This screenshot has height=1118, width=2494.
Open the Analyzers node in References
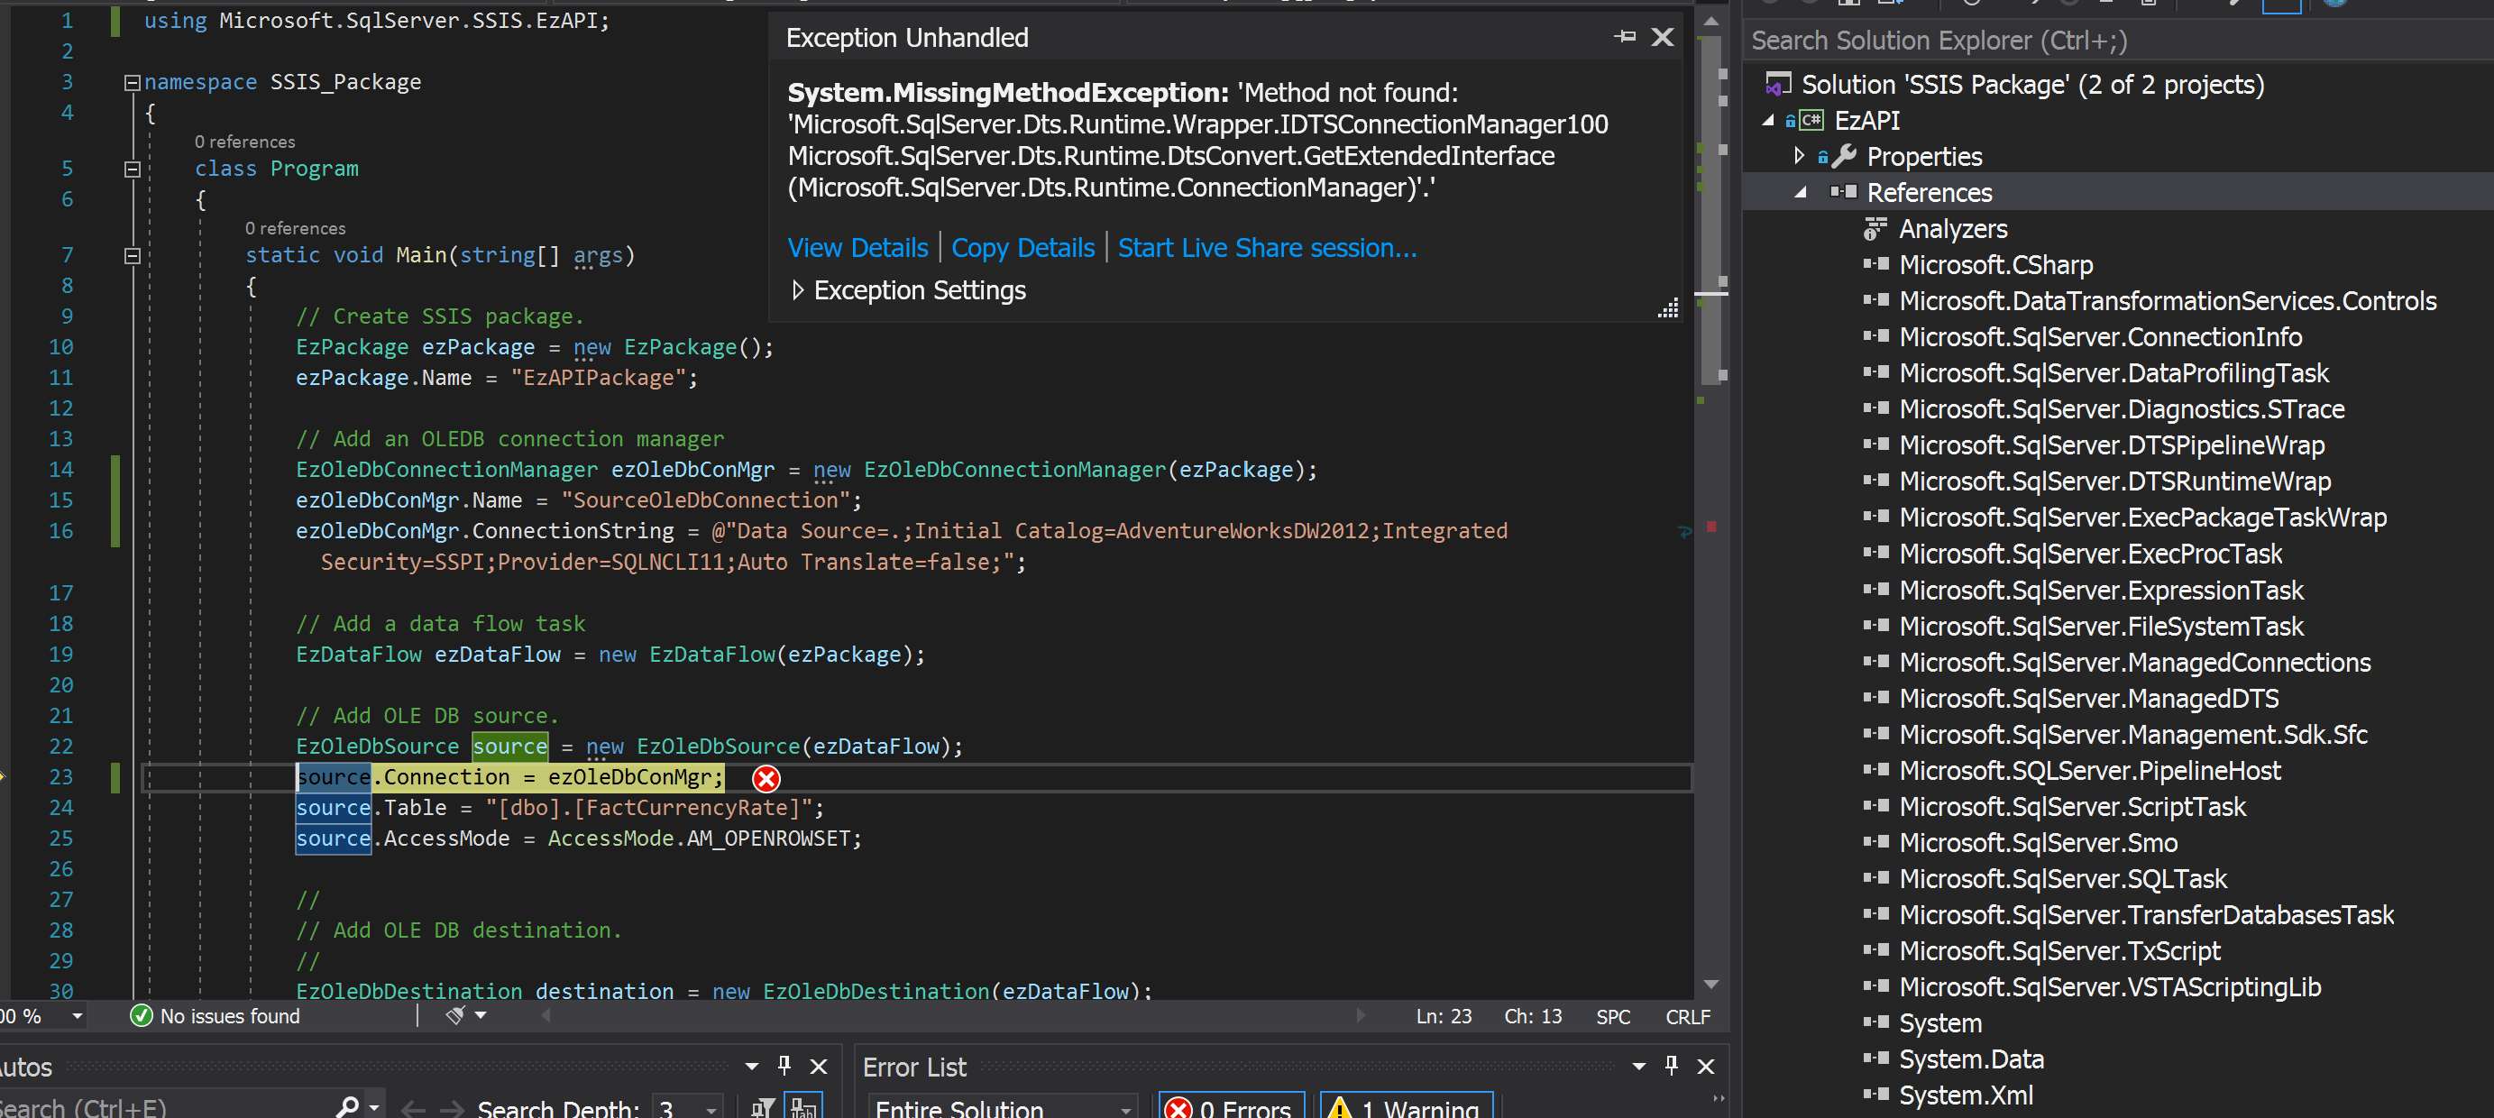[1952, 229]
